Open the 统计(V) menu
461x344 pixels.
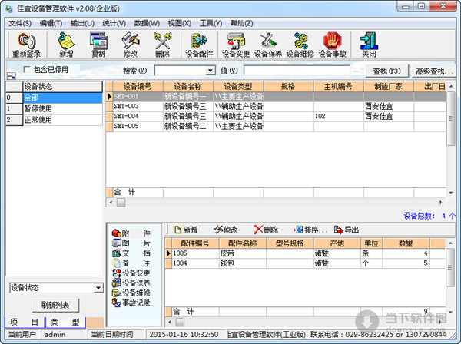click(x=114, y=23)
